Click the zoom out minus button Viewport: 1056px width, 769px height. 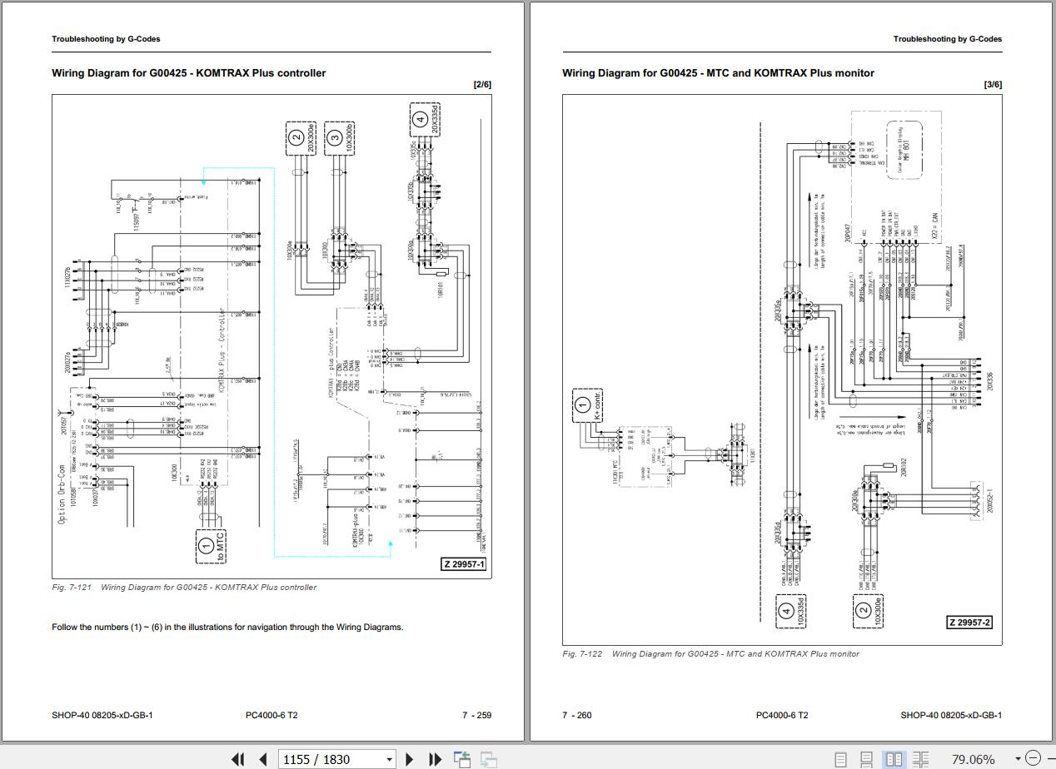1034,758
